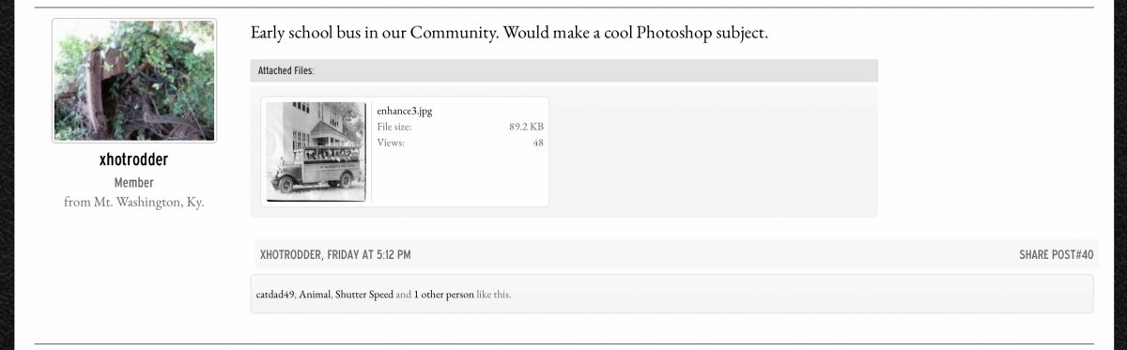Click the Early school bus post text
Image resolution: width=1127 pixels, height=350 pixels.
(509, 33)
